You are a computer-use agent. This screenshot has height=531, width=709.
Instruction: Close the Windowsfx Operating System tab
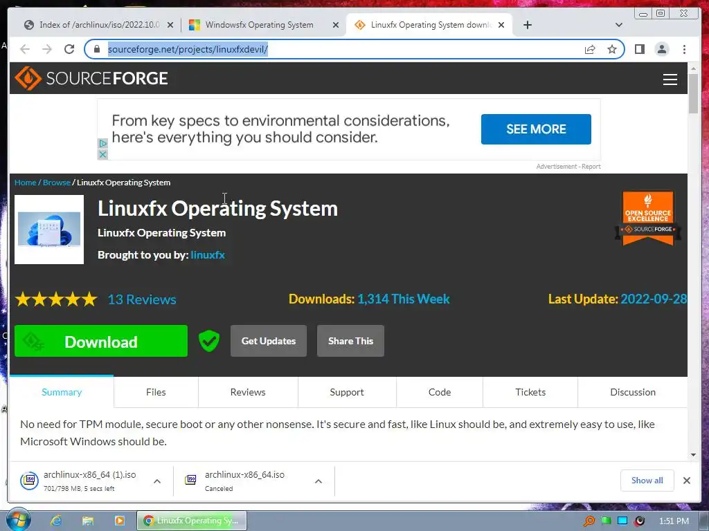[x=336, y=25]
